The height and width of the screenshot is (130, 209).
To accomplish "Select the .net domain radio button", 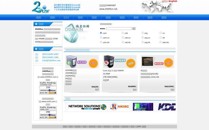I will [x=123, y=33].
